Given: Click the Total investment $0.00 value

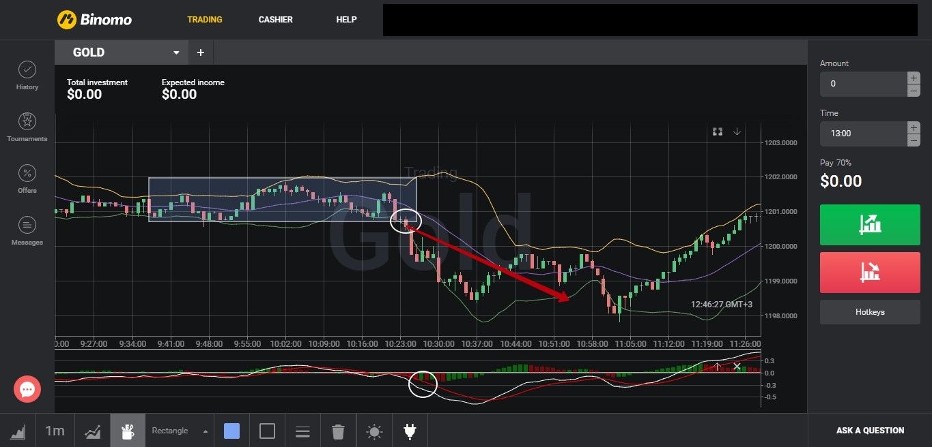Looking at the screenshot, I should (85, 95).
